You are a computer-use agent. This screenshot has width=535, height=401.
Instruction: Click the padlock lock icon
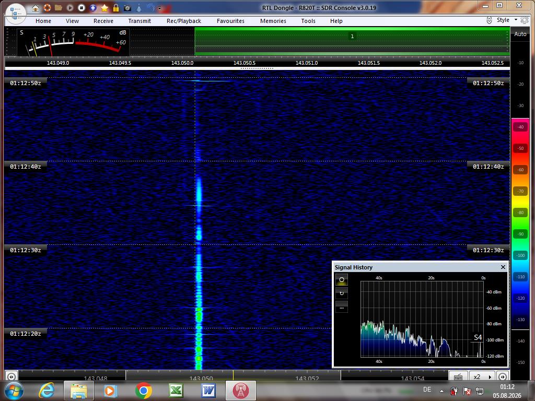116,7
